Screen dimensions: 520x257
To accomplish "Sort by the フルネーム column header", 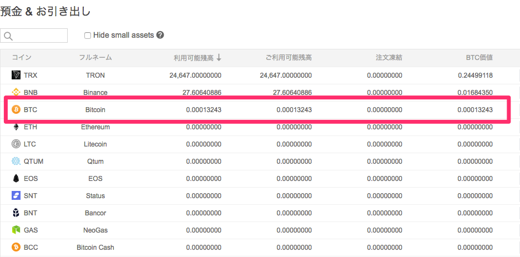I will click(95, 58).
